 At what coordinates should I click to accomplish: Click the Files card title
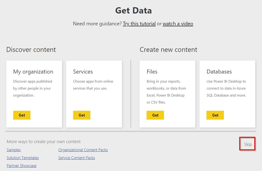click(x=152, y=72)
